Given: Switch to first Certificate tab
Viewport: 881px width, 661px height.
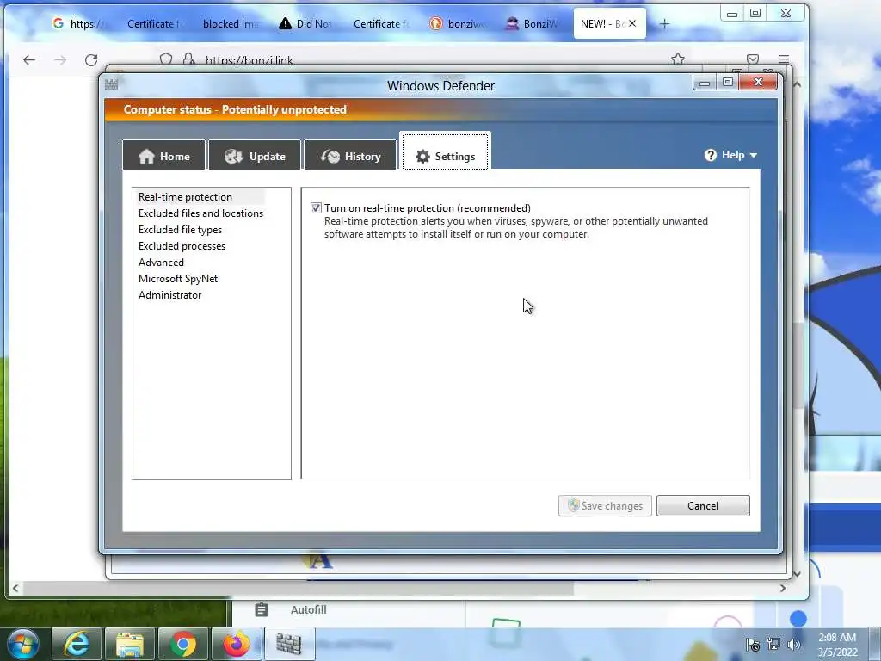Looking at the screenshot, I should coord(153,23).
